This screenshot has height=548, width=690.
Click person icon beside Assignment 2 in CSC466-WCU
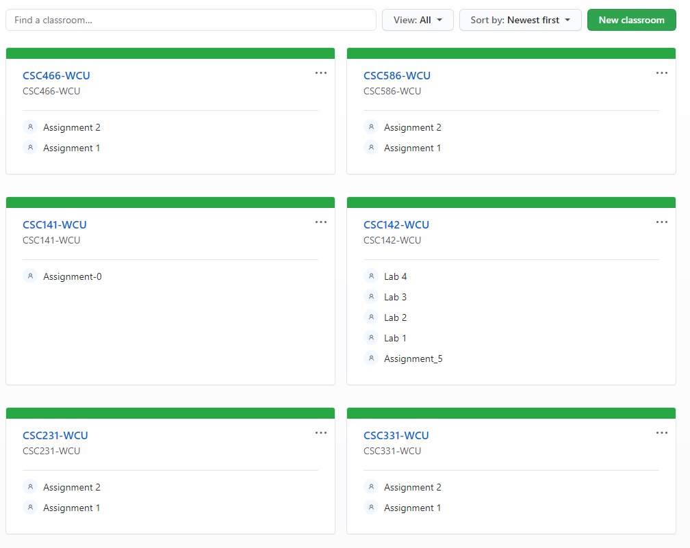click(x=30, y=127)
